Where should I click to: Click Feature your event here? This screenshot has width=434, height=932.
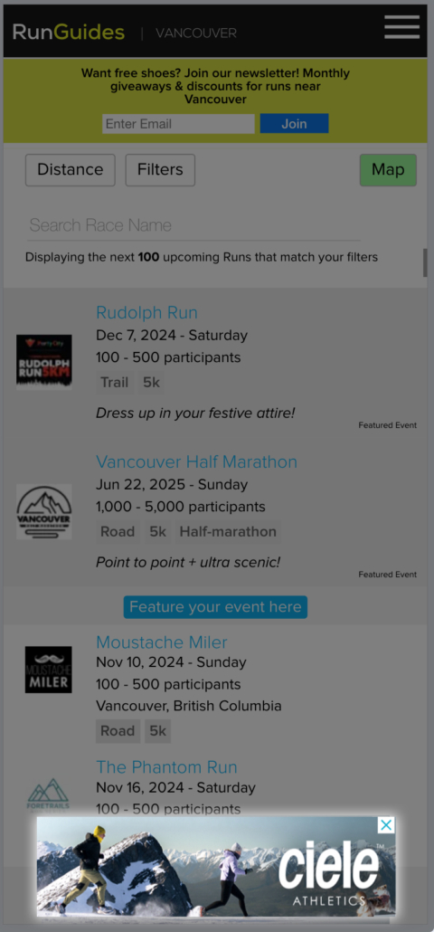click(215, 607)
